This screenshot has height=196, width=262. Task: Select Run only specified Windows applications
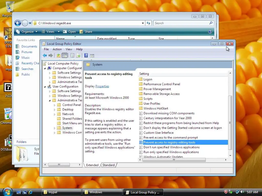click(171, 152)
